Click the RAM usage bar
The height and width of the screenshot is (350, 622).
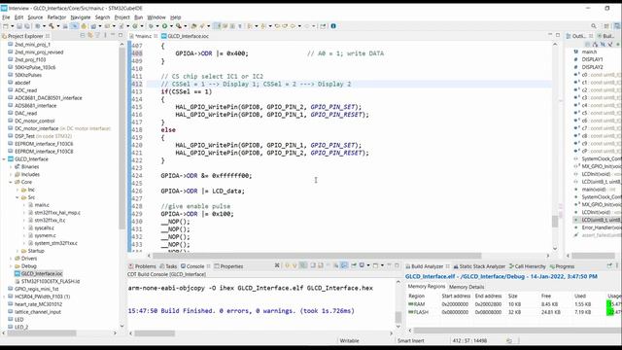coord(614,304)
